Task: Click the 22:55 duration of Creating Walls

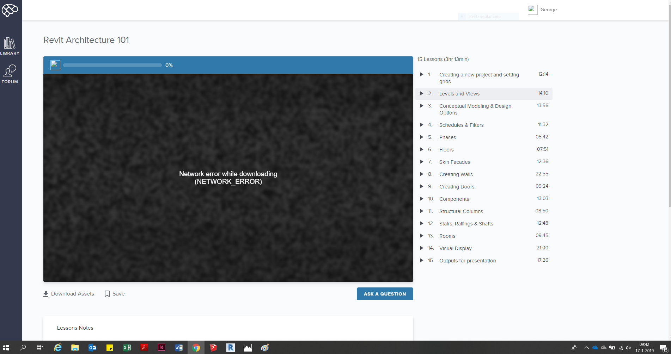Action: pos(542,174)
